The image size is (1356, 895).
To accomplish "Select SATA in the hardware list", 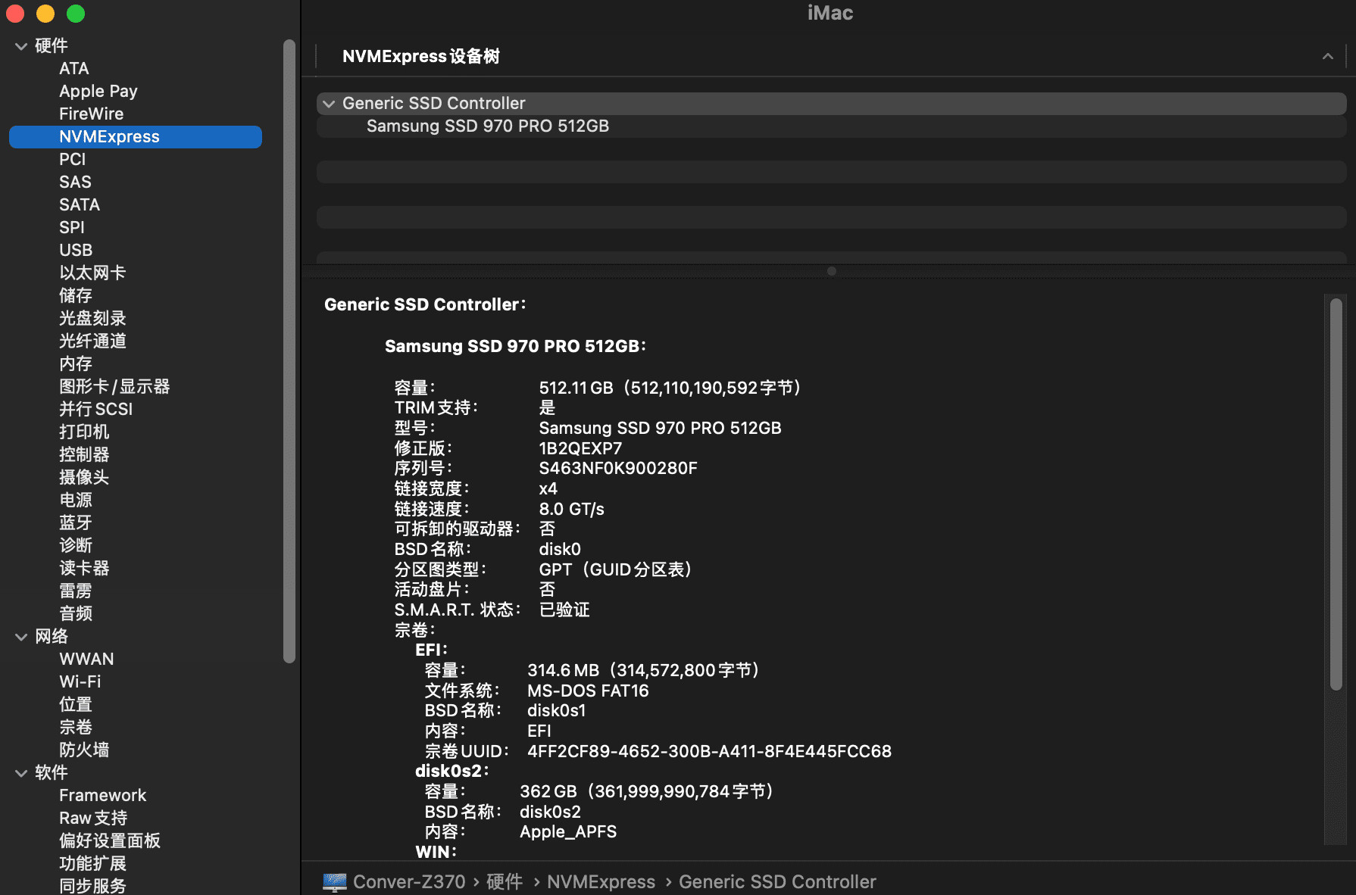I will pyautogui.click(x=80, y=205).
